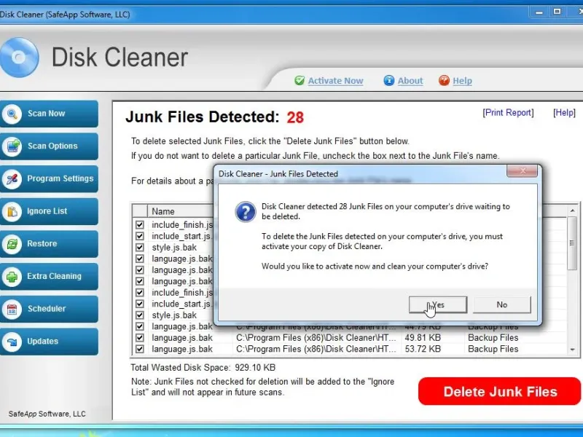The image size is (583, 437).
Task: Click the Name column header
Action: click(181, 211)
